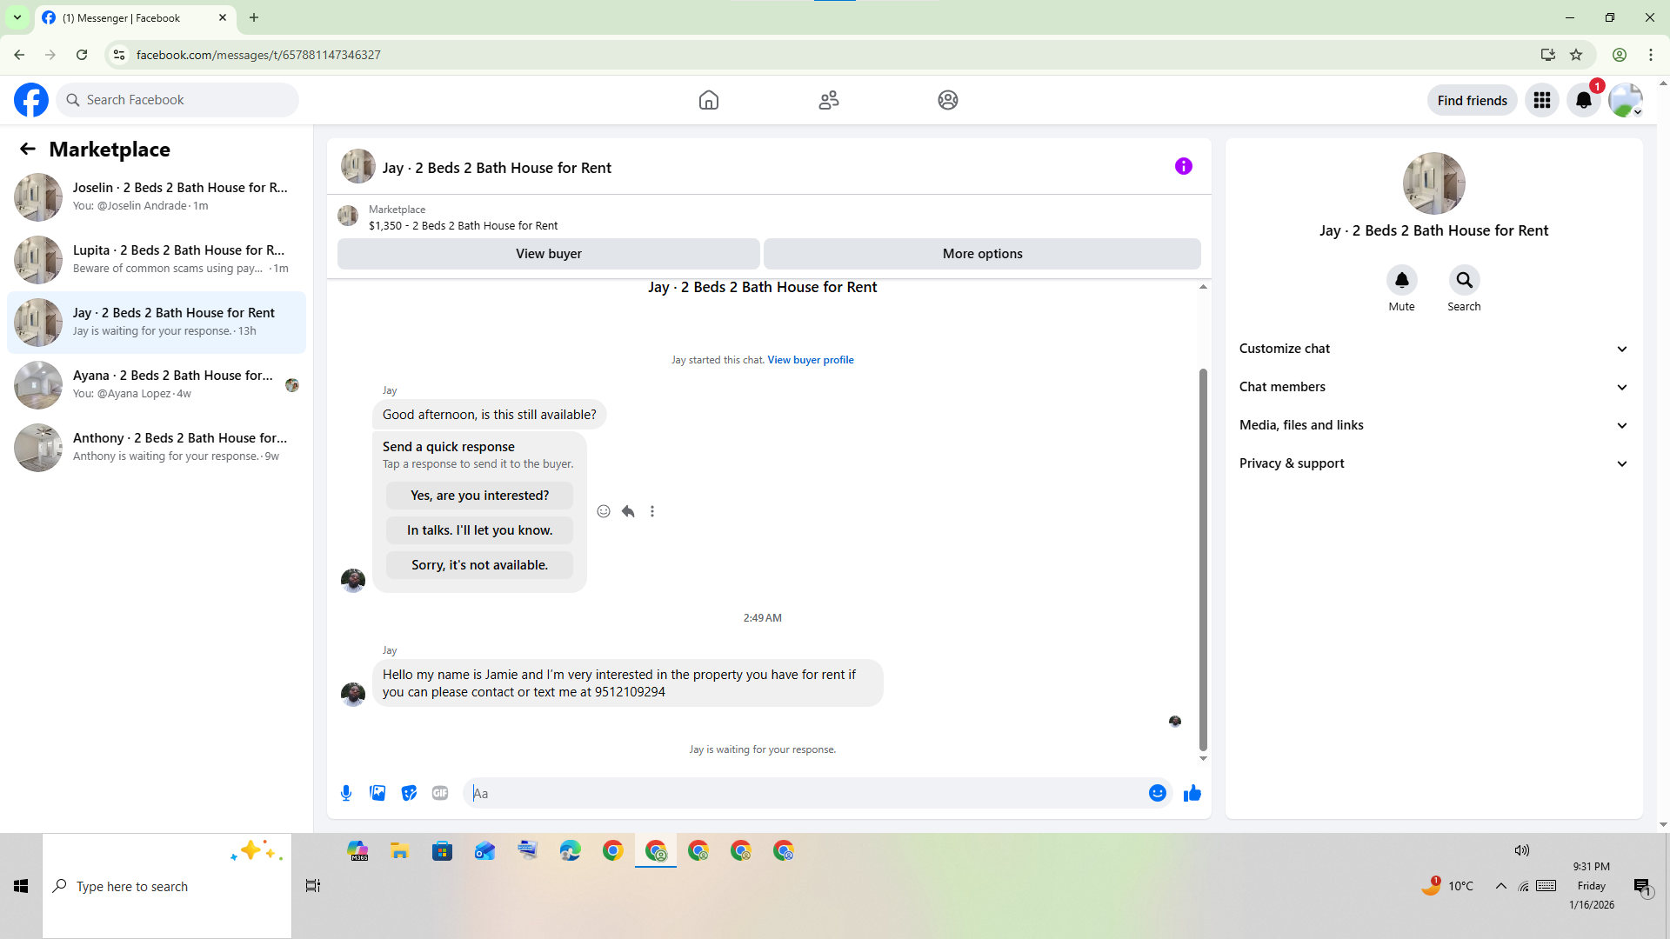Search within the conversation
Viewport: 1670px width, 939px height.
(1464, 281)
